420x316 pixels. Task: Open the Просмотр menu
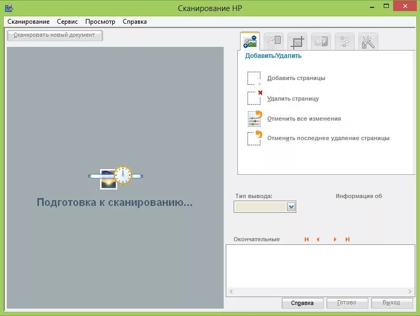pos(100,22)
